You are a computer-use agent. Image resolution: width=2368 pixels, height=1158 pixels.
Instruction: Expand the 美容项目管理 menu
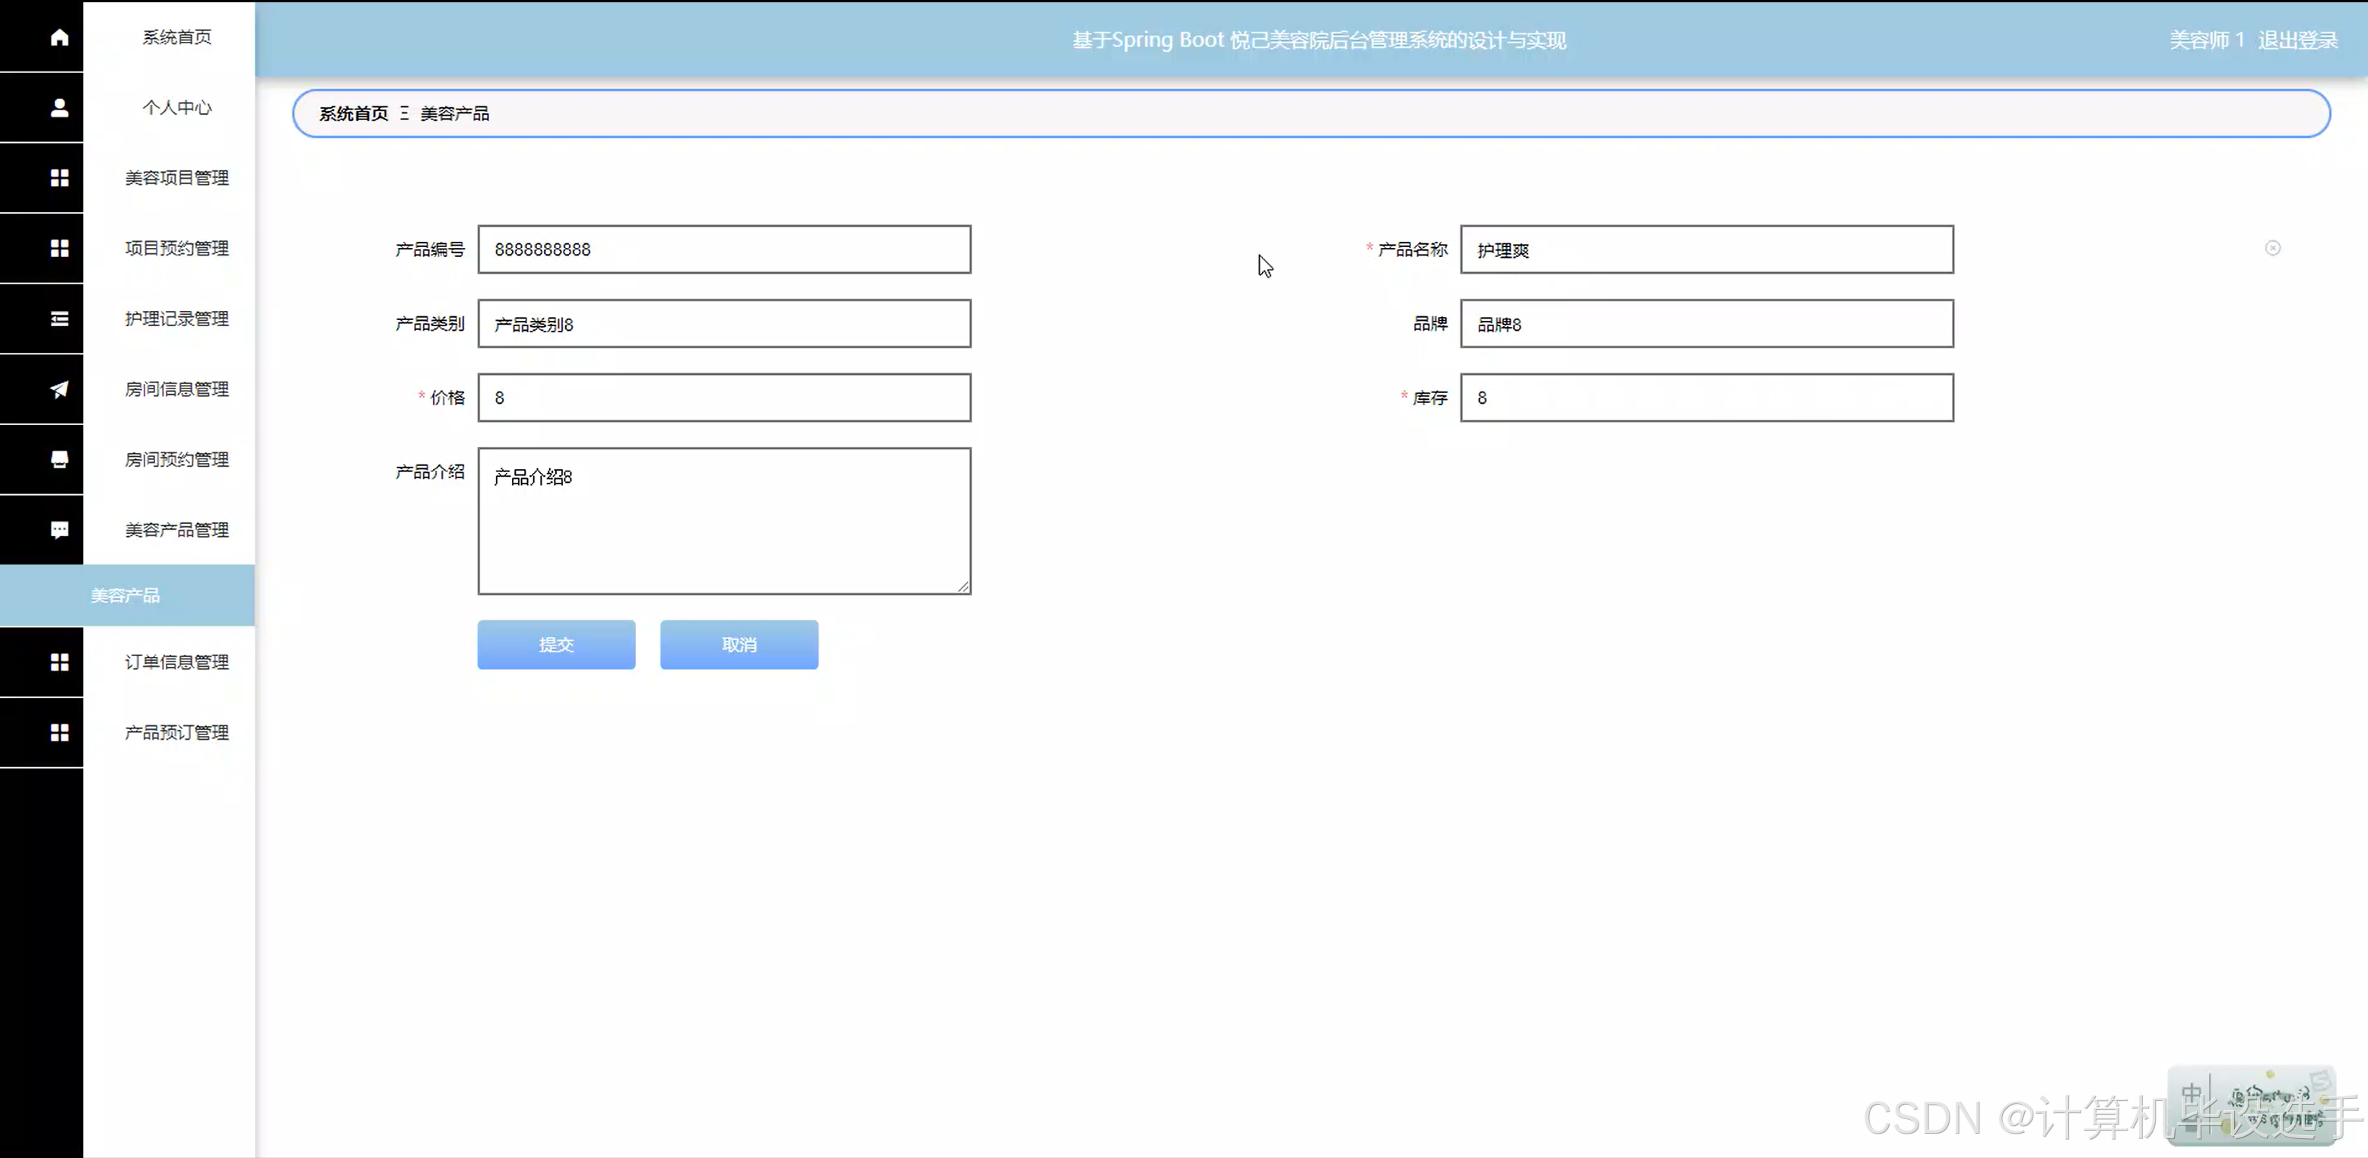click(176, 178)
